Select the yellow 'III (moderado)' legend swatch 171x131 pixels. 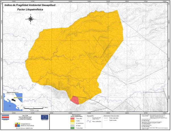[x=73, y=124]
